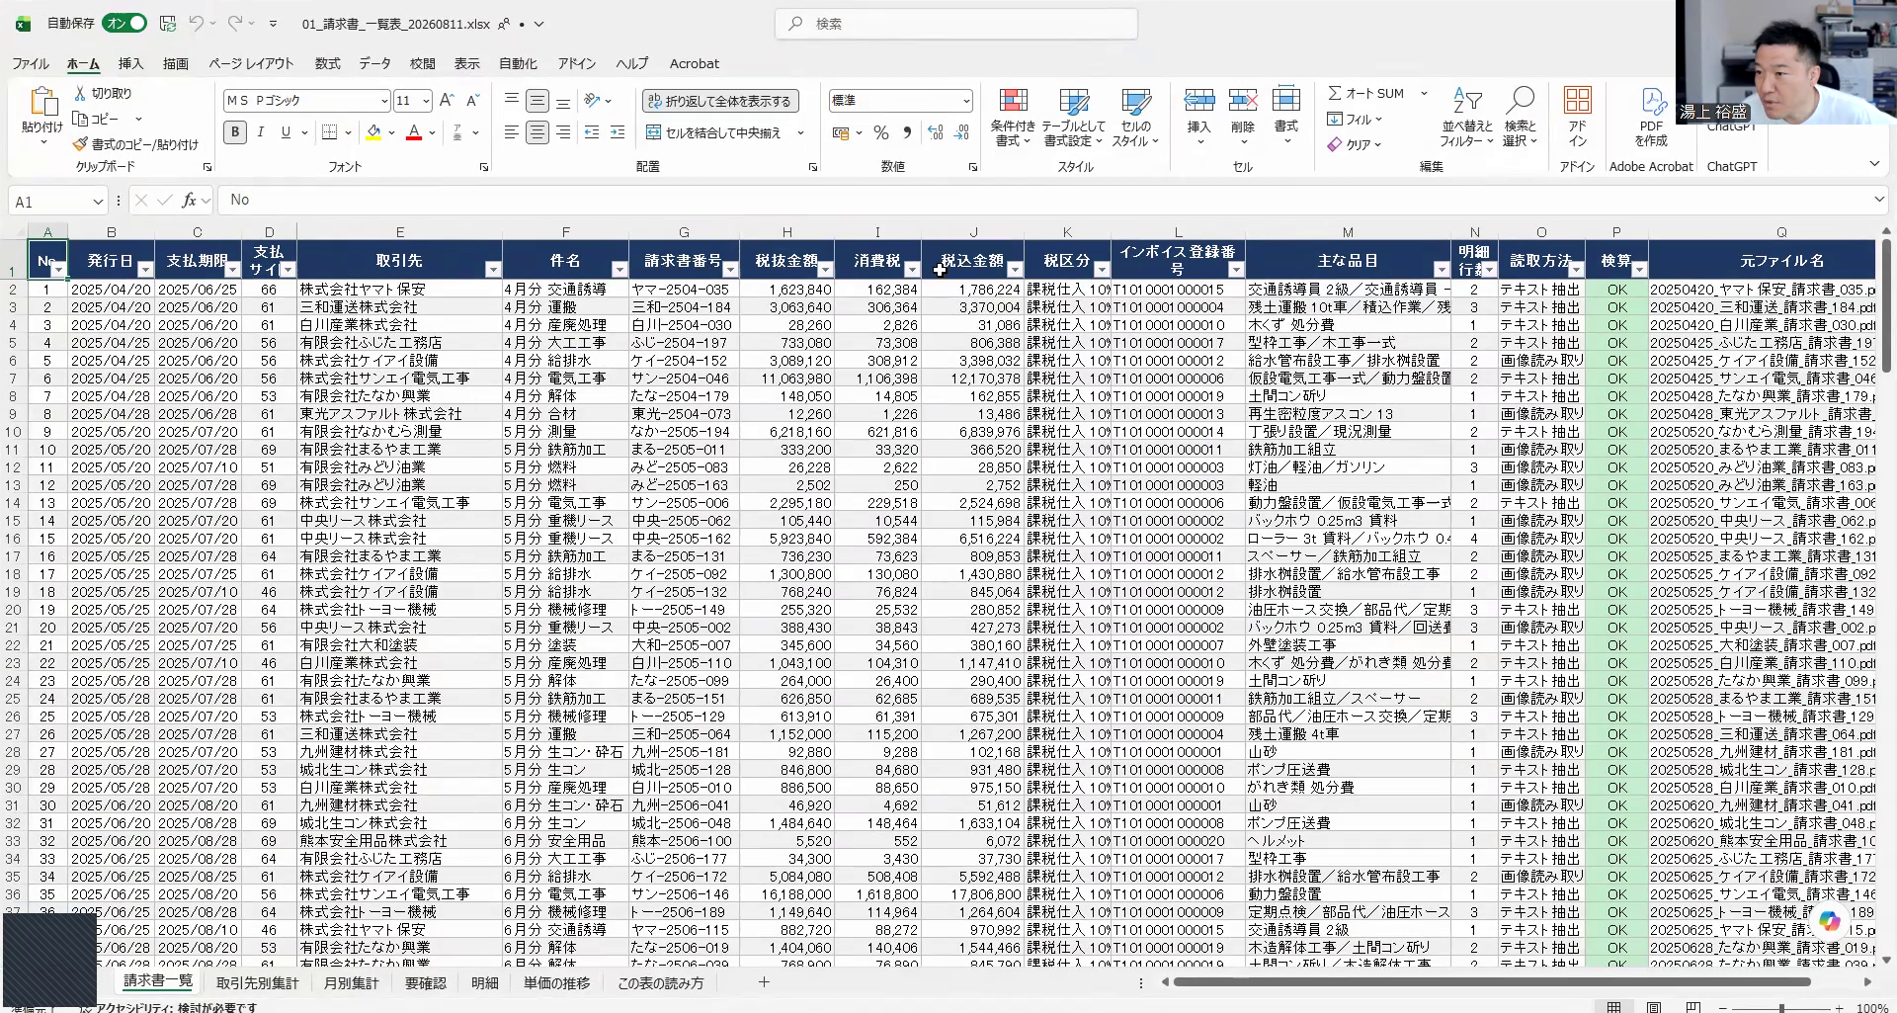Click the Paste clipboard icon
1897x1013 pixels.
click(42, 103)
